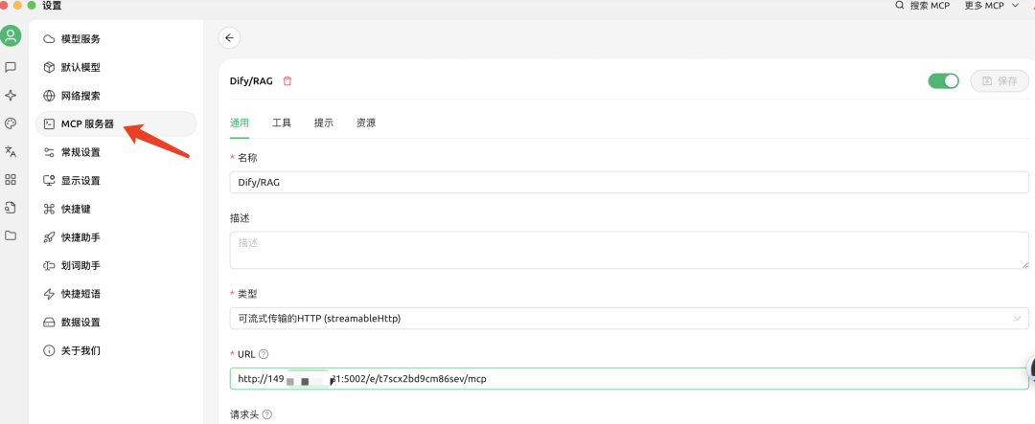Screen dimensions: 1035x424
Task: Switch to the 提示 tab
Action: pyautogui.click(x=324, y=123)
